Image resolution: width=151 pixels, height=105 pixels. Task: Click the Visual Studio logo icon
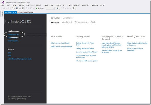tap(3, 2)
